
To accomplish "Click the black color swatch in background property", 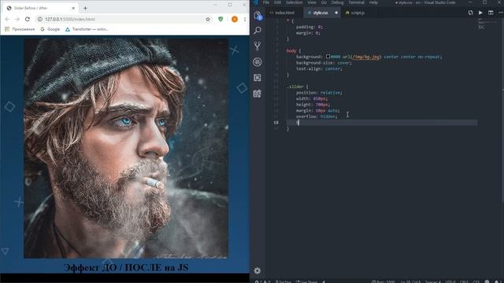I will 328,57.
